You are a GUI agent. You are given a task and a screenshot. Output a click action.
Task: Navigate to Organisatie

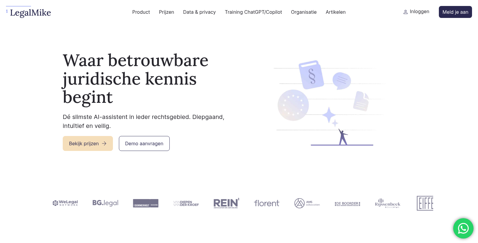304,12
